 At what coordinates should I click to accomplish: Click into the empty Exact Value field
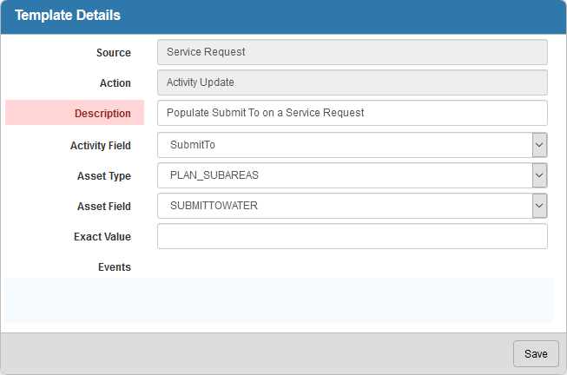click(353, 236)
